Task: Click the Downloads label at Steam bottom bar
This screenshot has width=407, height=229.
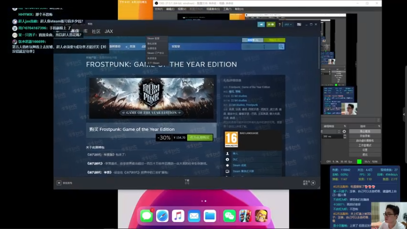Action: (x=187, y=180)
